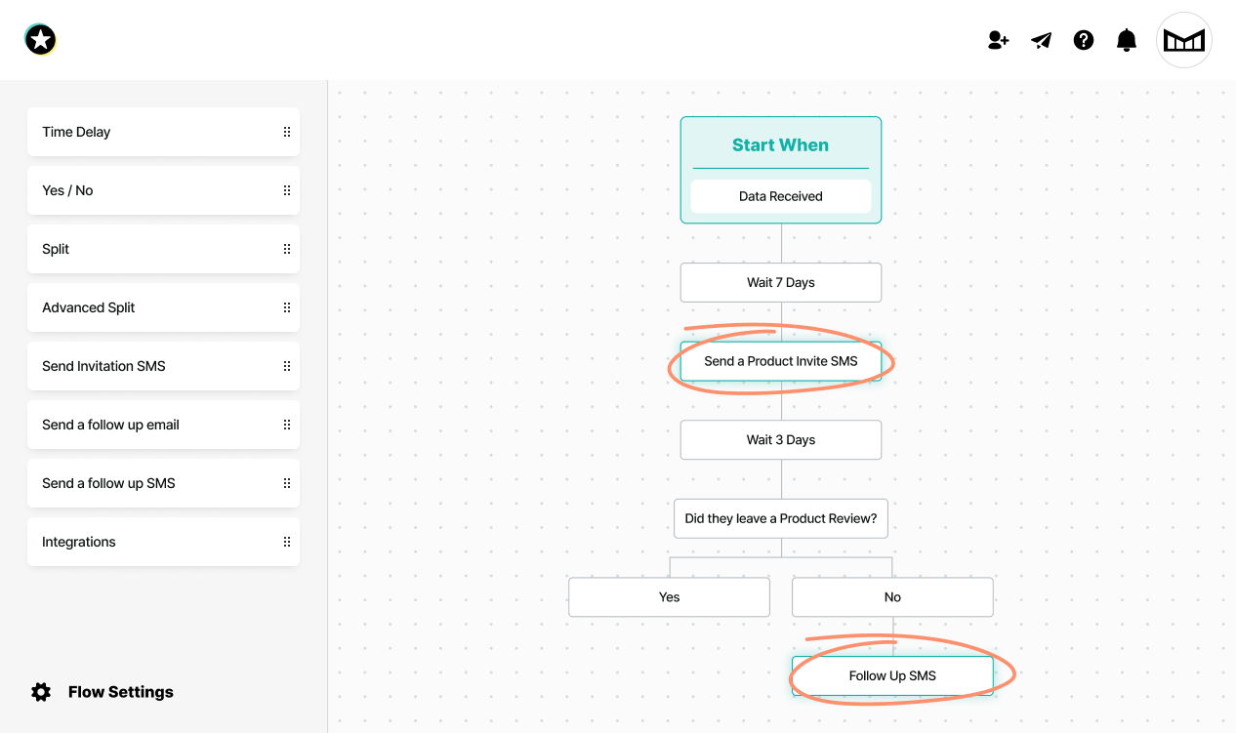Select the Wait 7 Days node

point(780,283)
